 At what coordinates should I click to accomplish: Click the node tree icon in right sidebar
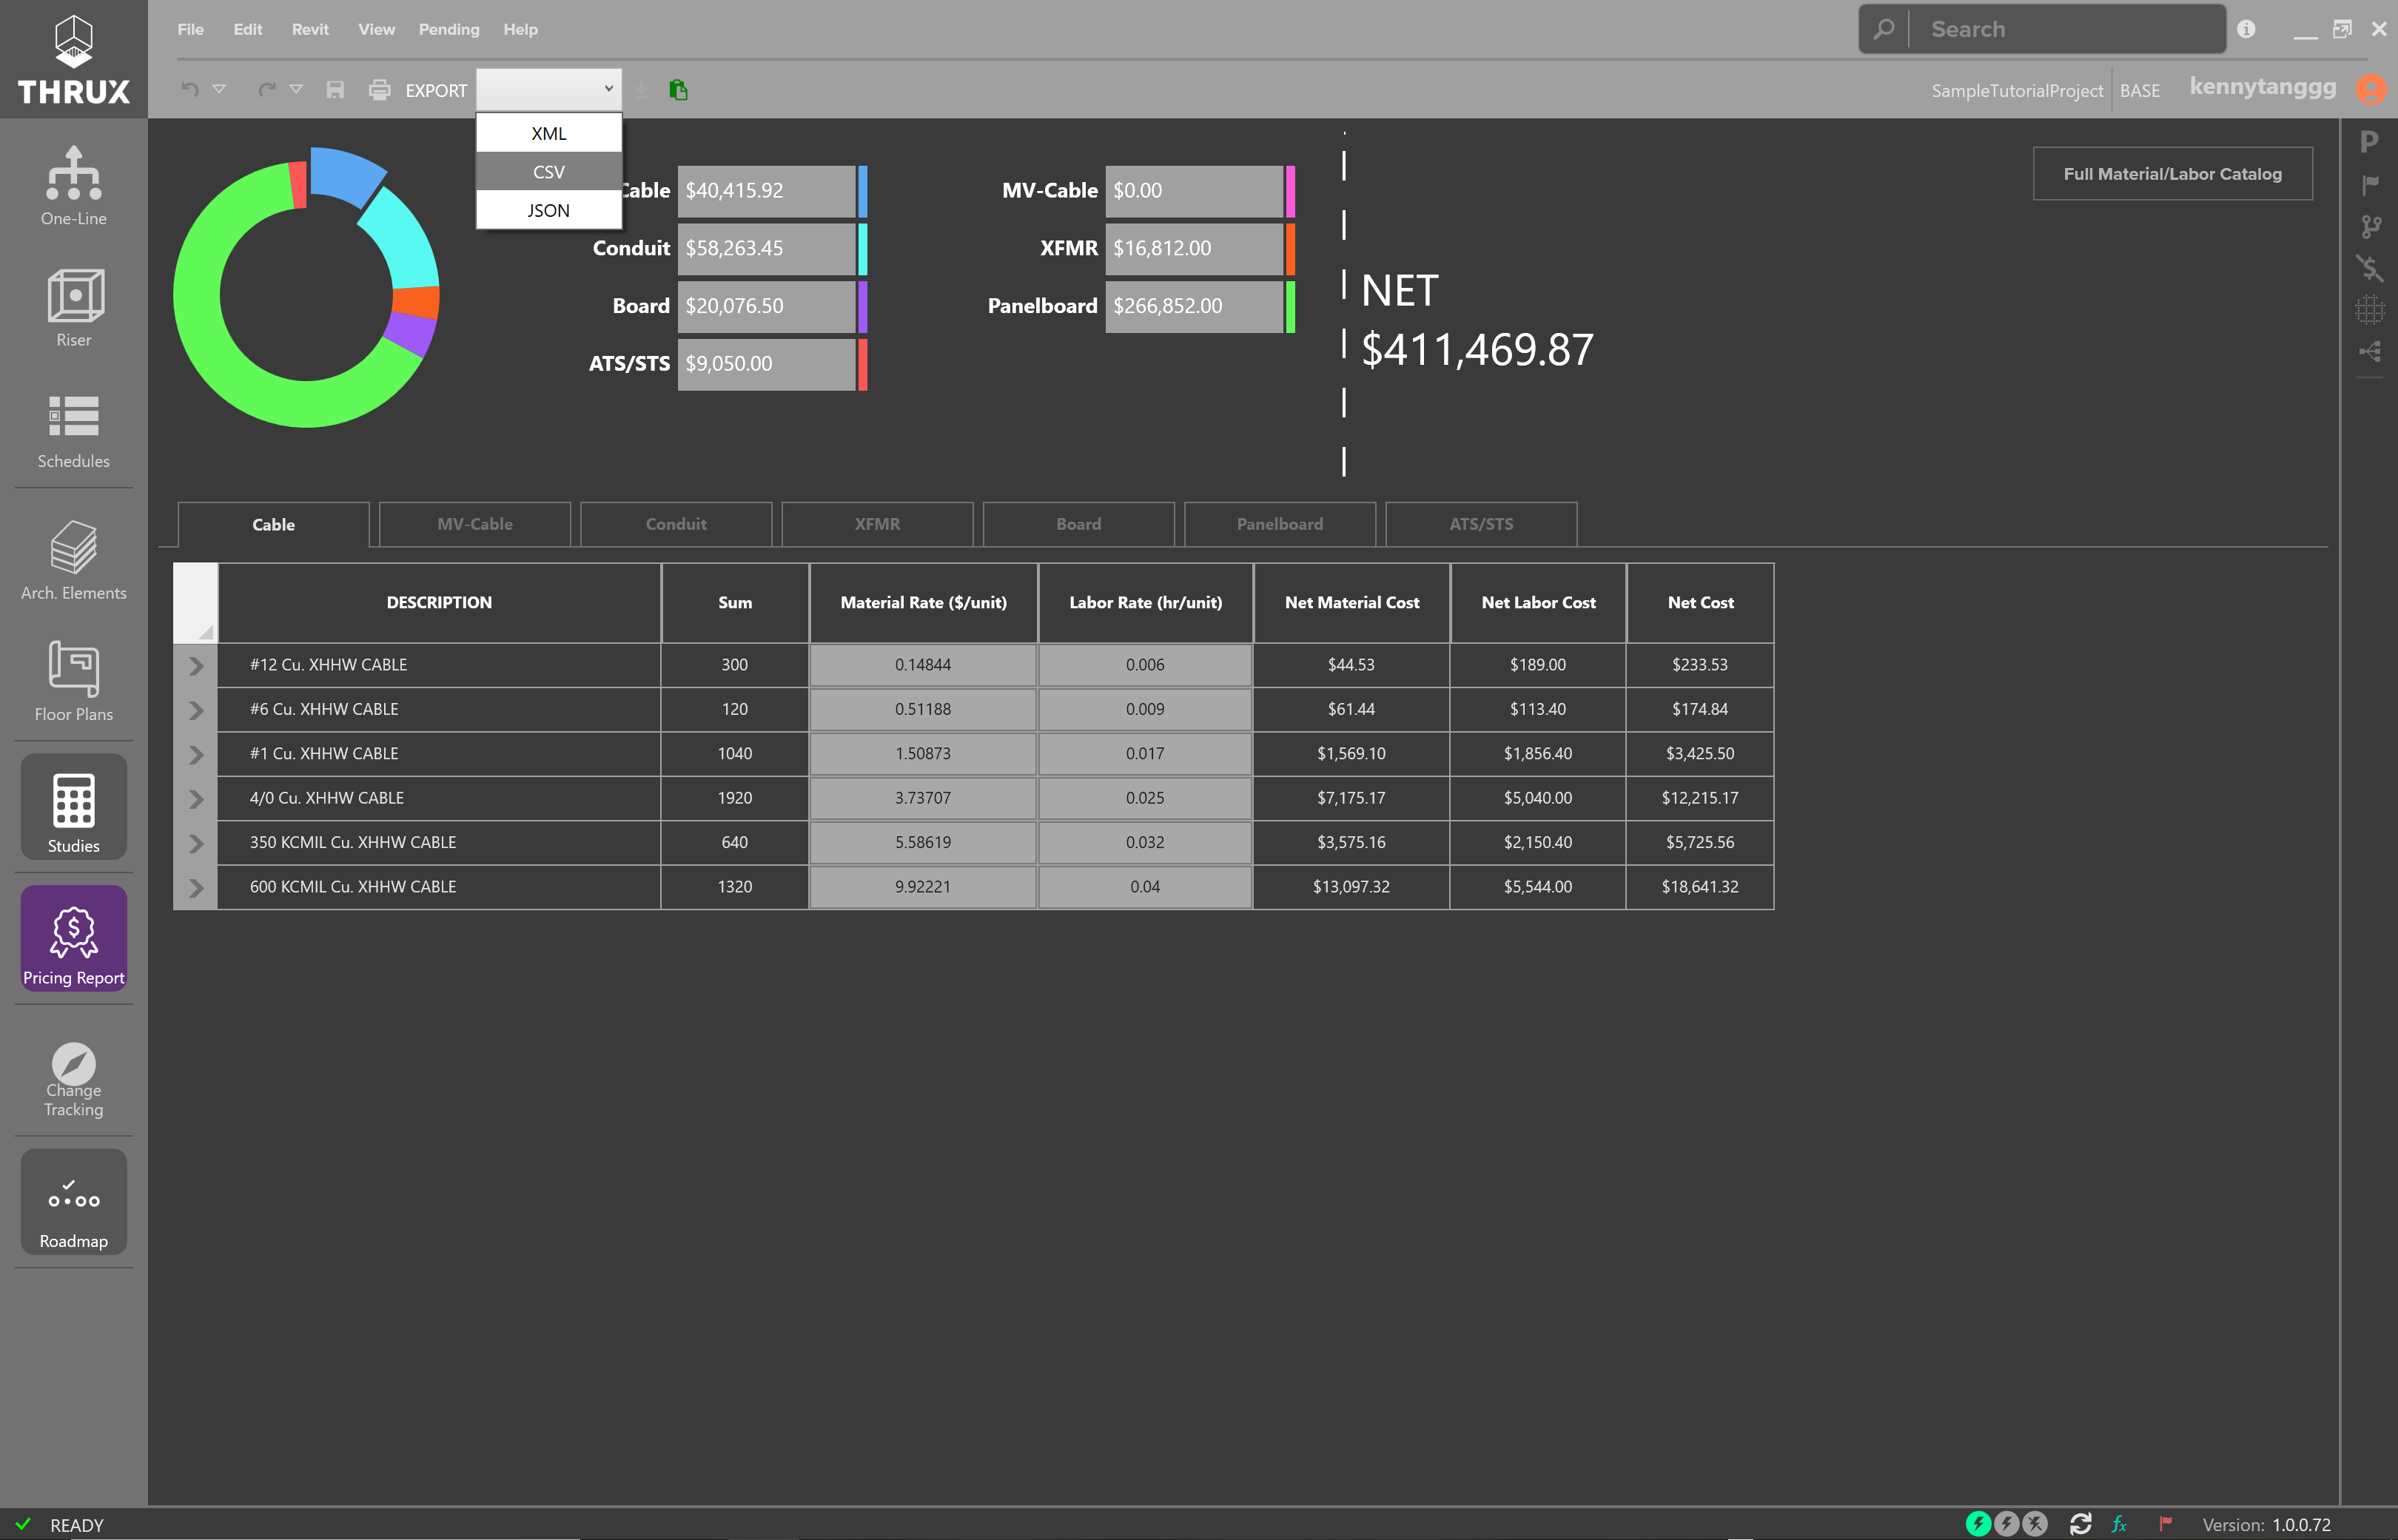(x=2369, y=351)
